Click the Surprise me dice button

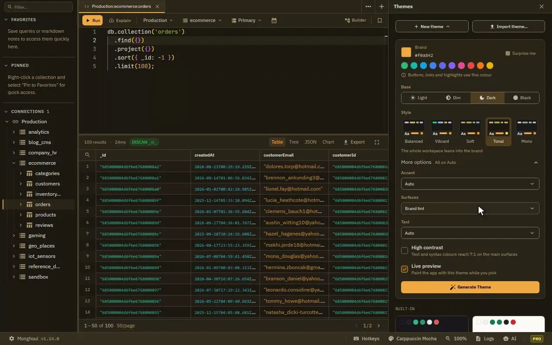521,53
